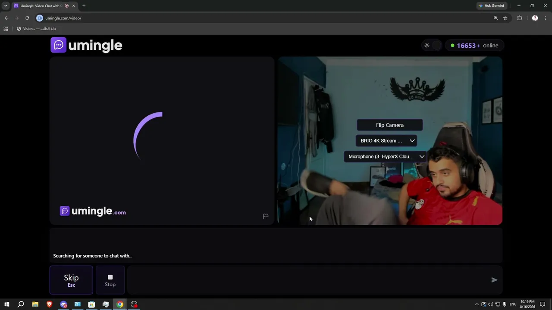Click the camera site permission icon in address bar
The image size is (552, 310).
(40, 18)
